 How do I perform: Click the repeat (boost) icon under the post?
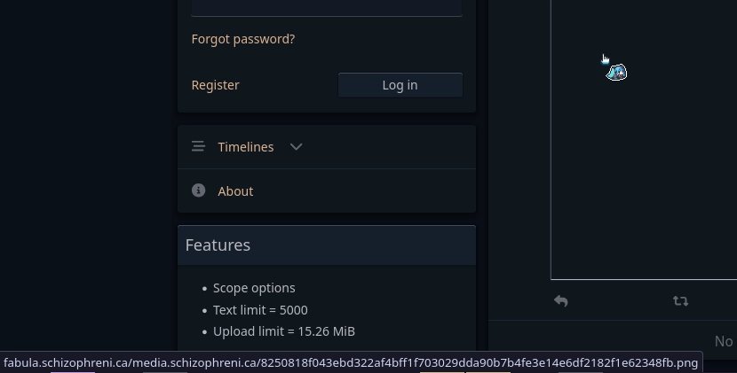pos(680,301)
